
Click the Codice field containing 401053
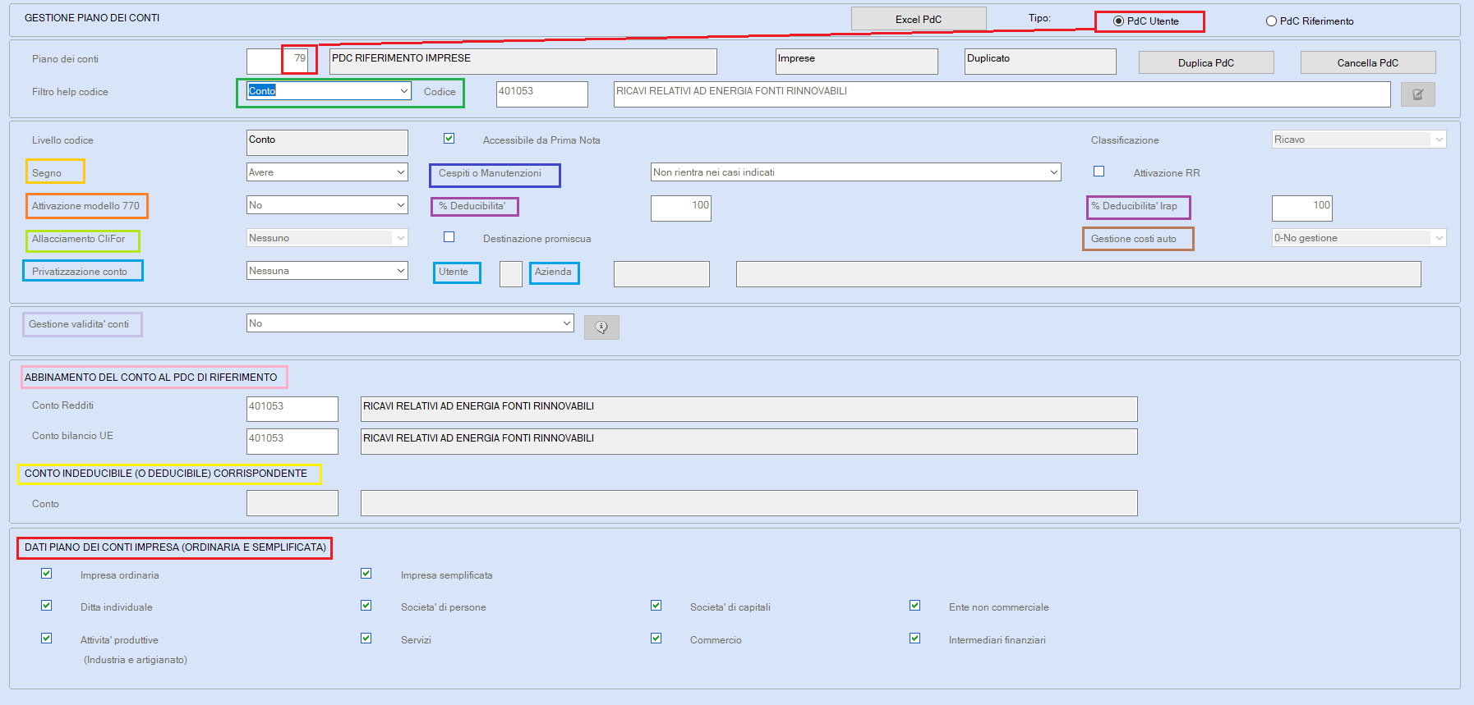coord(542,94)
